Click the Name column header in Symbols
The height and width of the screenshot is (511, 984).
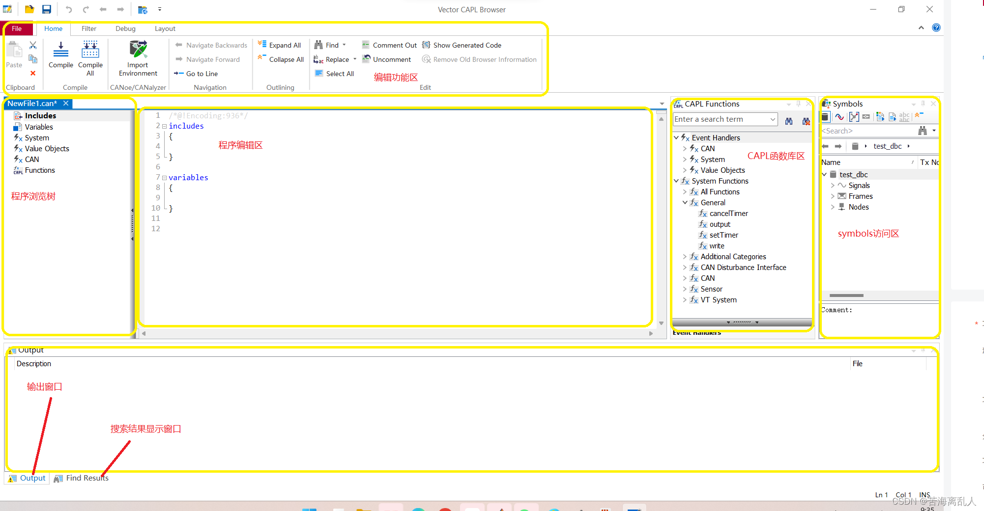(868, 162)
